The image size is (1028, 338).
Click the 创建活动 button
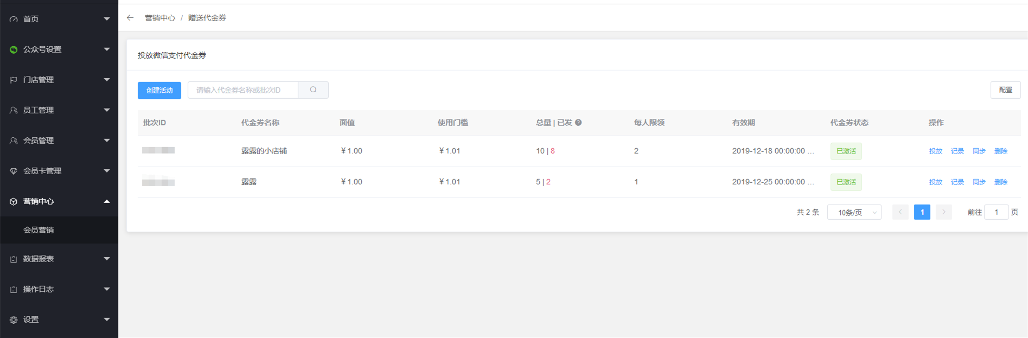coord(159,90)
